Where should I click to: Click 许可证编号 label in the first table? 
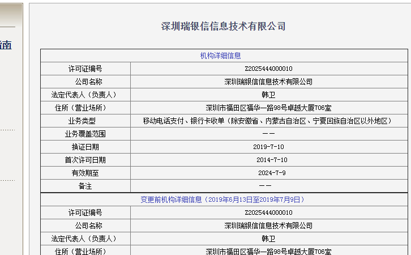(85, 69)
